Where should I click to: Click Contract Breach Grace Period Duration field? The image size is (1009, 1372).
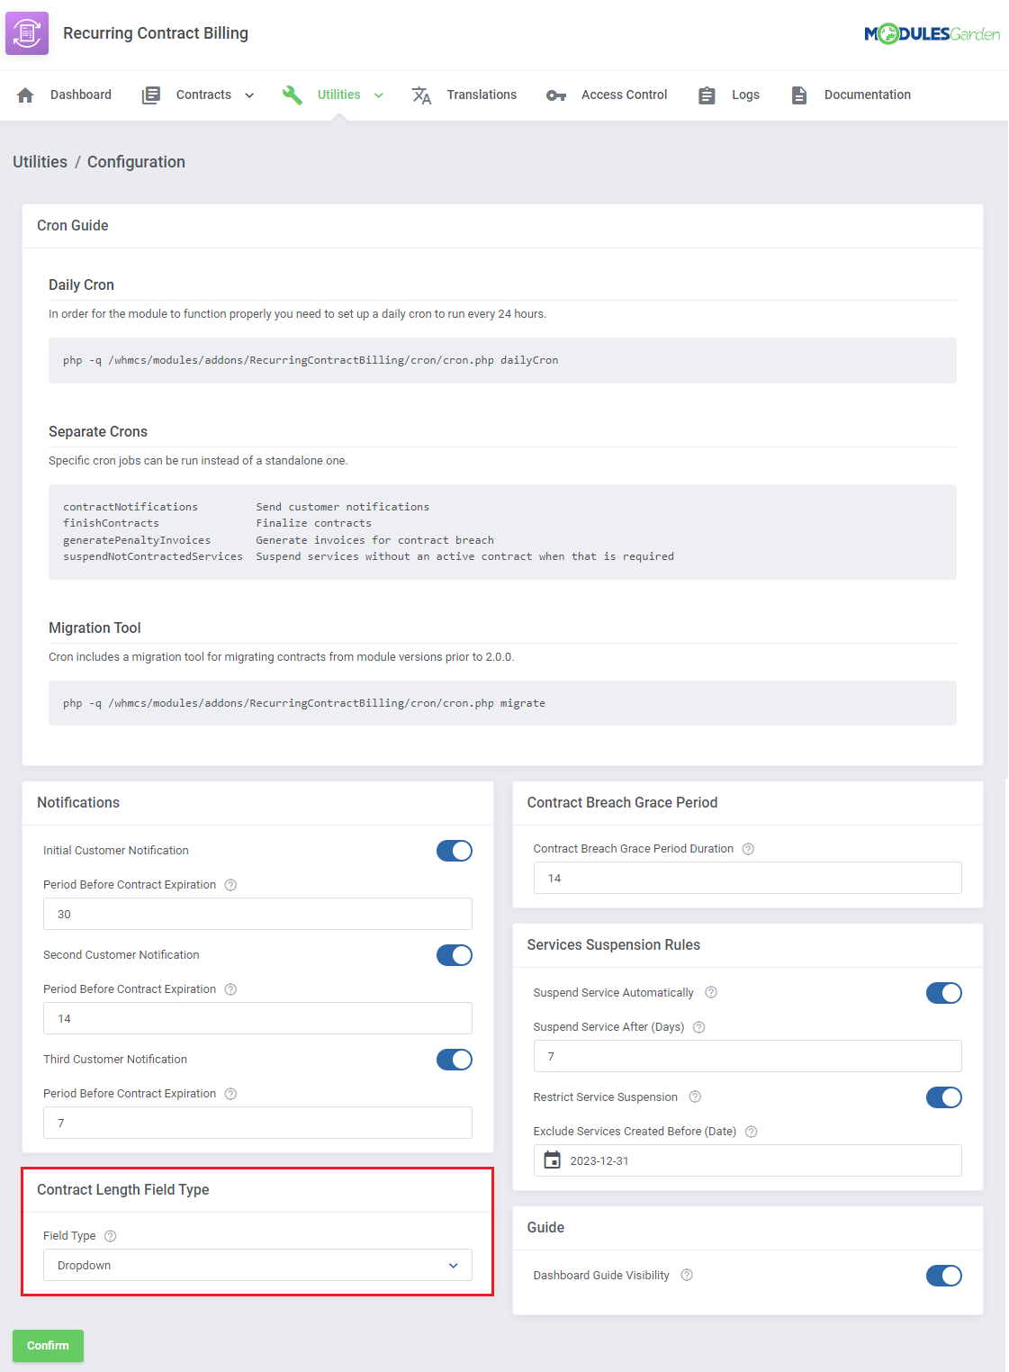tap(748, 878)
